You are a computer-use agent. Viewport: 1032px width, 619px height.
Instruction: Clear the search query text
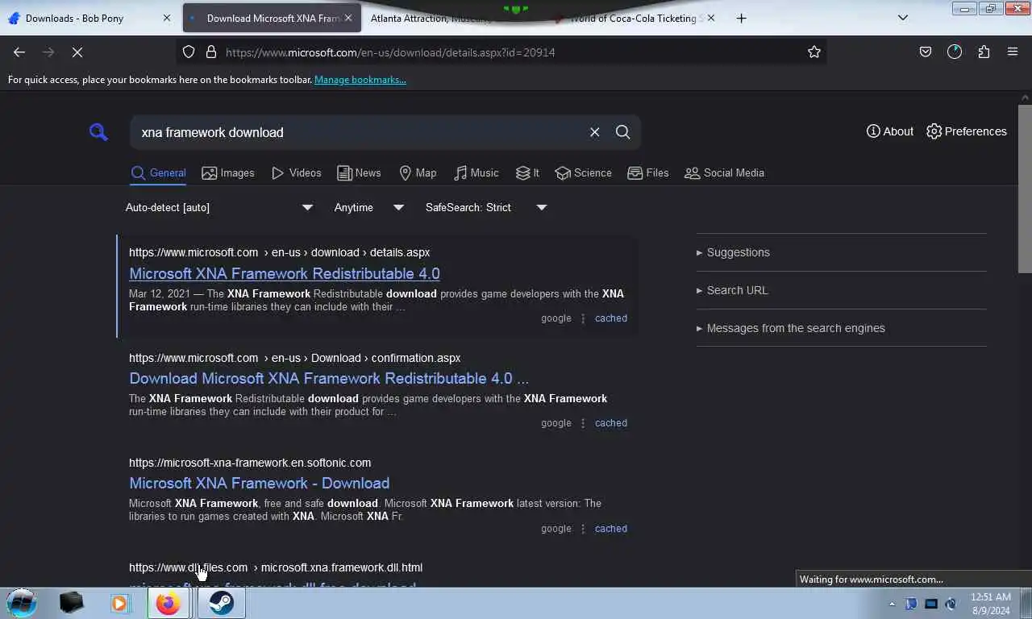pyautogui.click(x=595, y=132)
